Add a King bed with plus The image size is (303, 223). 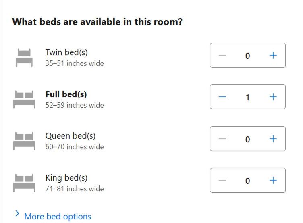[x=273, y=180]
